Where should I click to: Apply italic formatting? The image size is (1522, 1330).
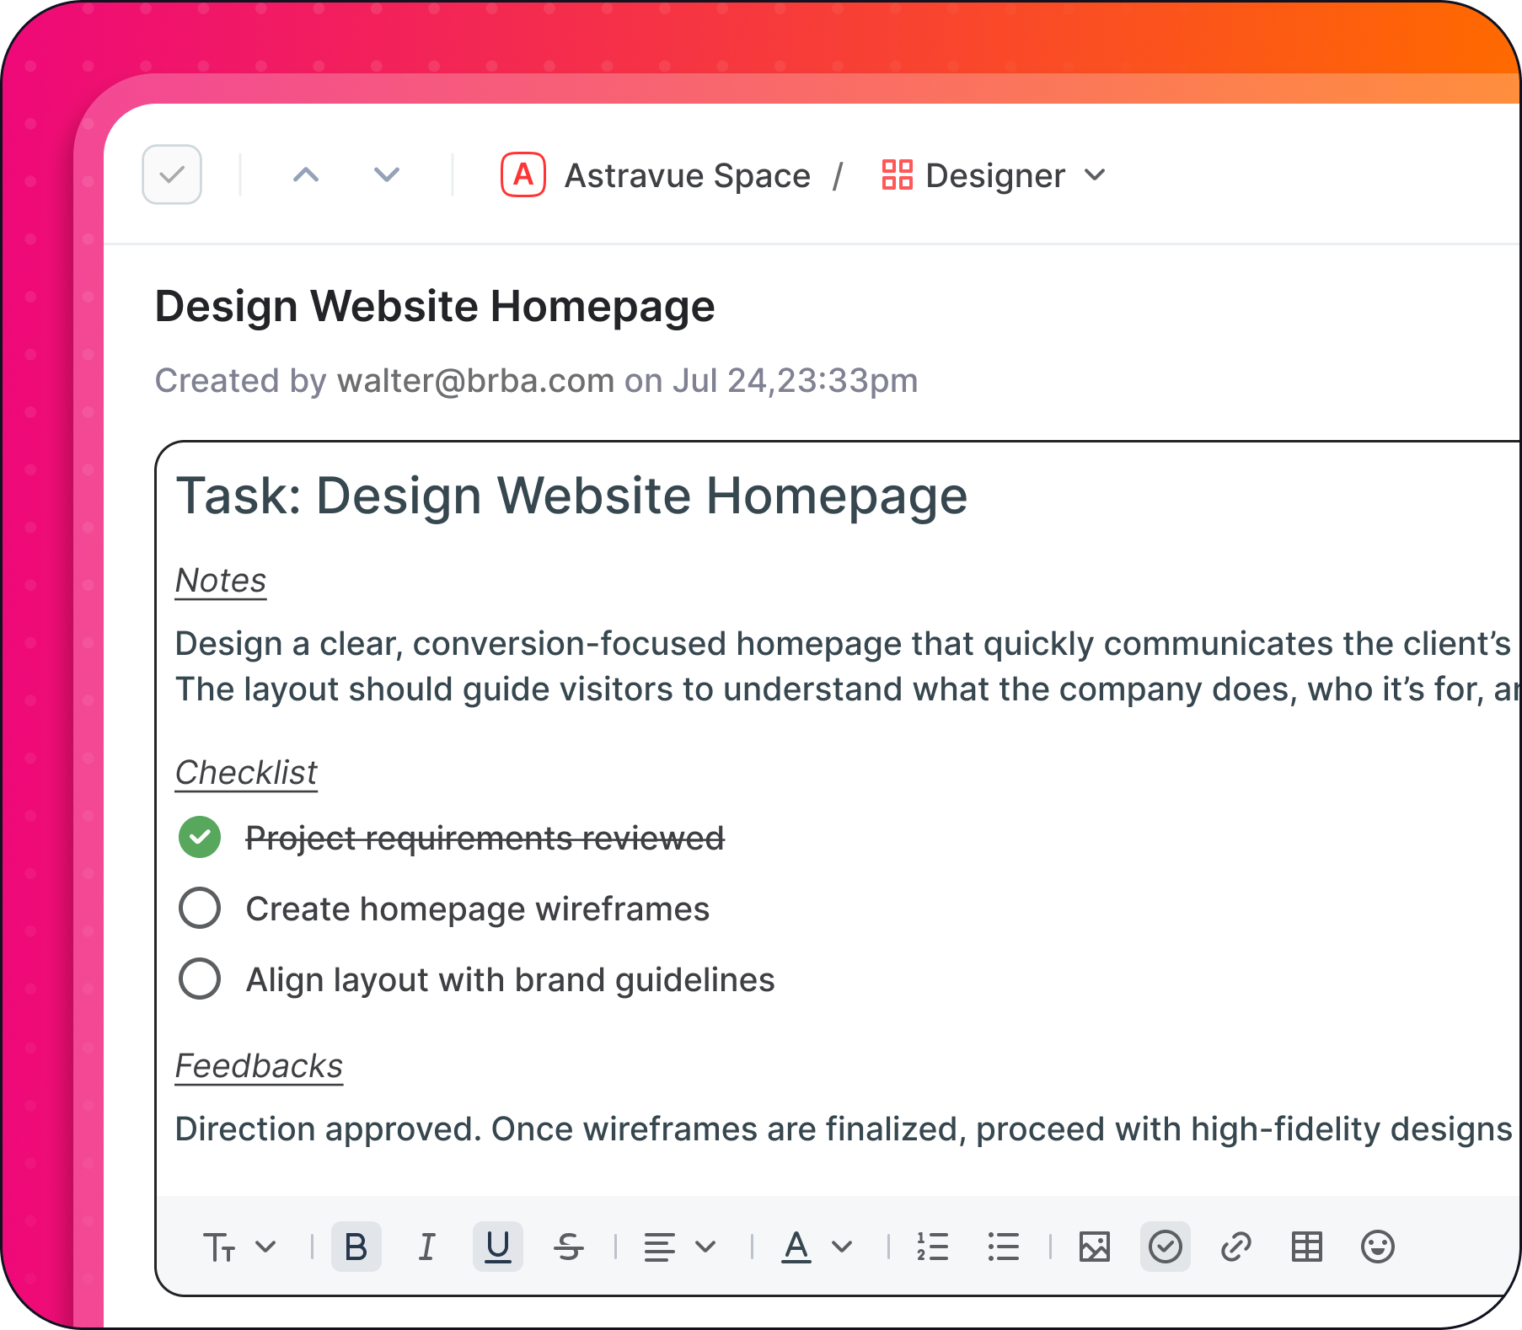click(427, 1247)
